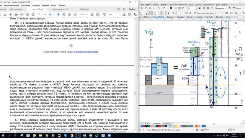Select the Схема ТЭСІ.cdr document tab
The width and height of the screenshot is (245, 138).
(x=158, y=17)
